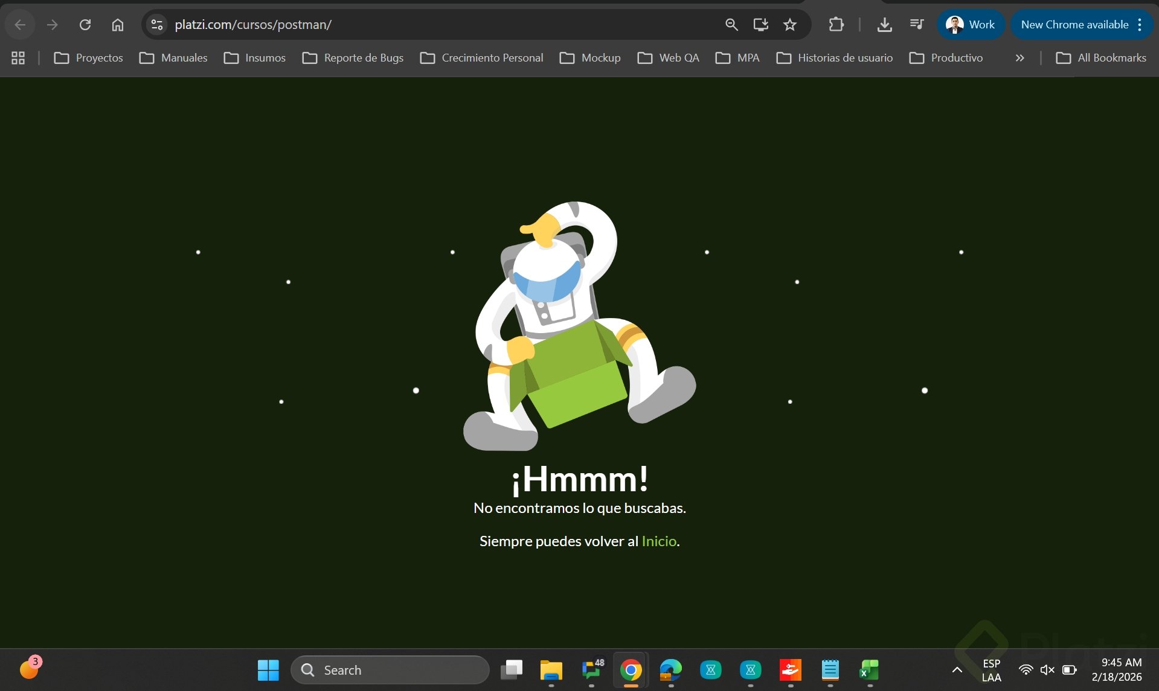Open the browser home page
Screen dimensions: 1159x691
[118, 25]
